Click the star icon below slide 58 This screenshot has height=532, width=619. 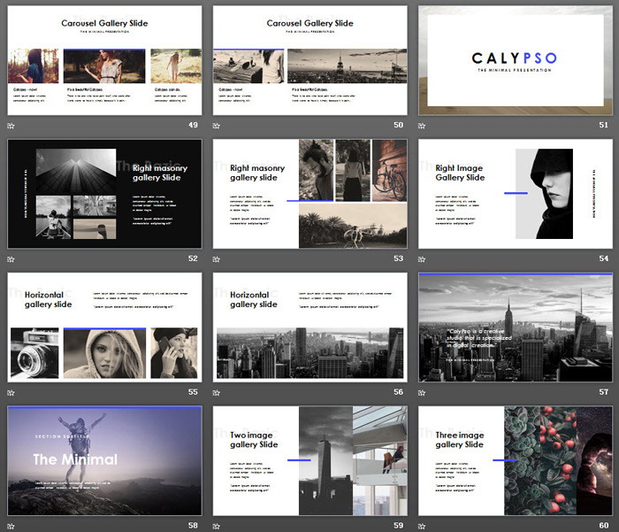tap(11, 525)
